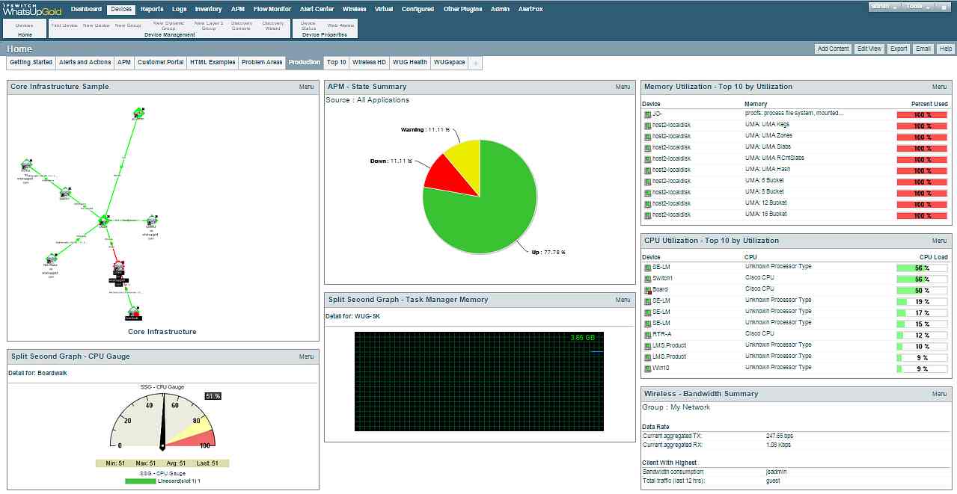Select the central hub device node on map
957x494 pixels.
103,221
